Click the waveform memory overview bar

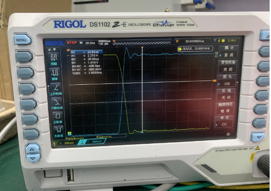[x=141, y=42]
